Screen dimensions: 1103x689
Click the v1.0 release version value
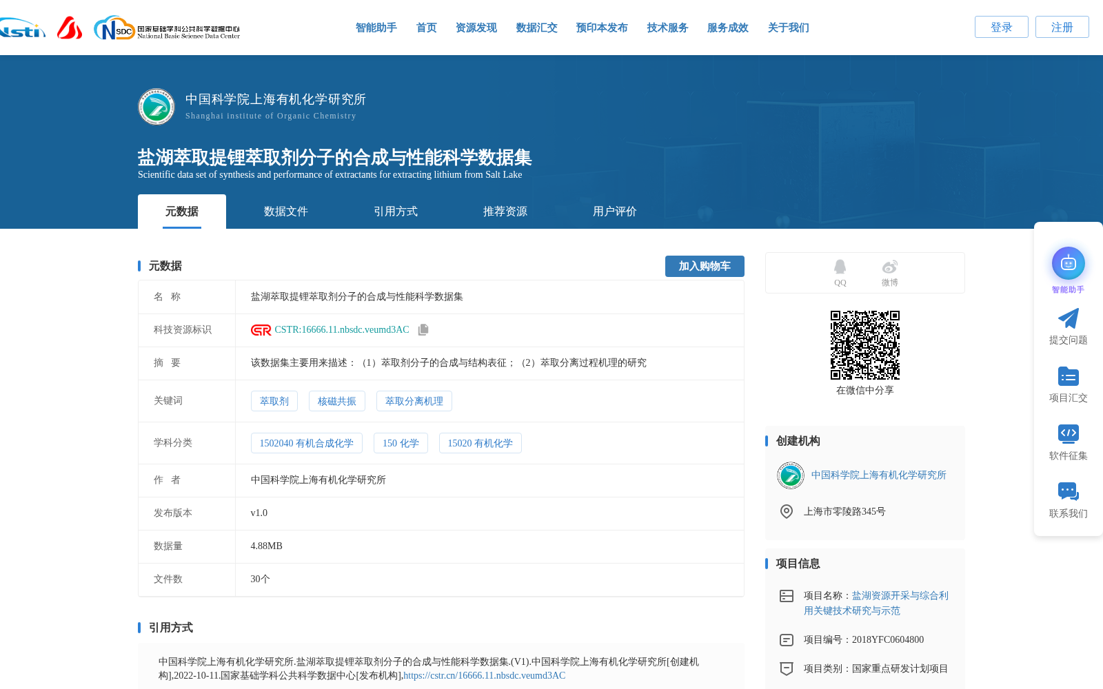259,513
